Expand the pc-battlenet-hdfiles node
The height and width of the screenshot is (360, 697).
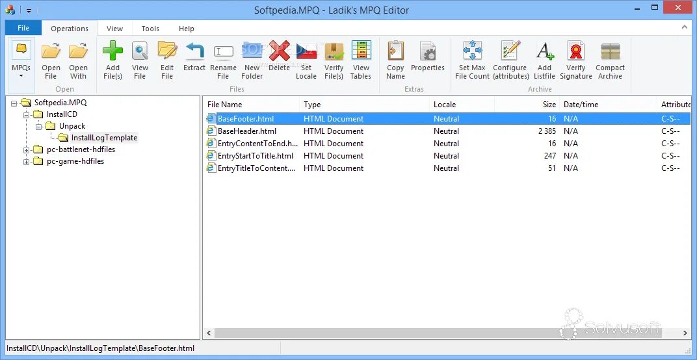(x=26, y=150)
